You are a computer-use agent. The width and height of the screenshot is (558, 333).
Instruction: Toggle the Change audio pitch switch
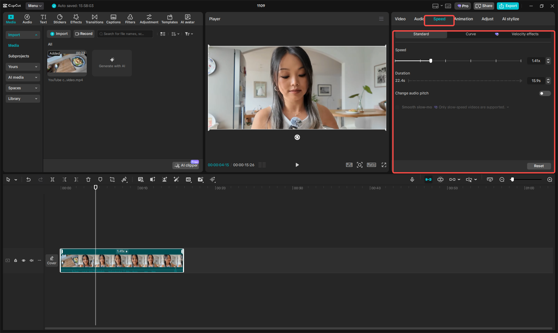click(544, 93)
